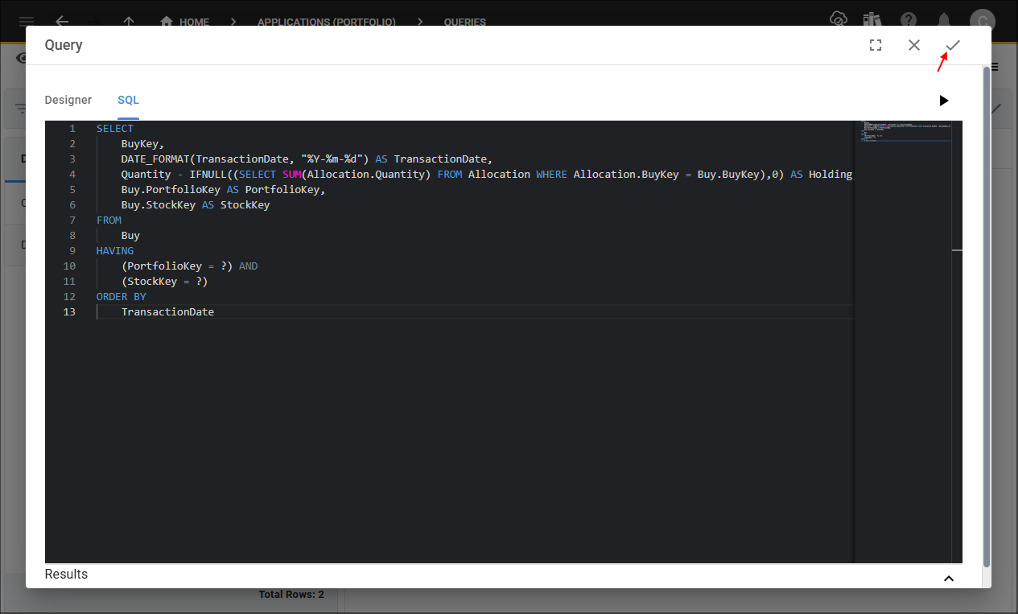Open the user avatar C menu

point(982,21)
